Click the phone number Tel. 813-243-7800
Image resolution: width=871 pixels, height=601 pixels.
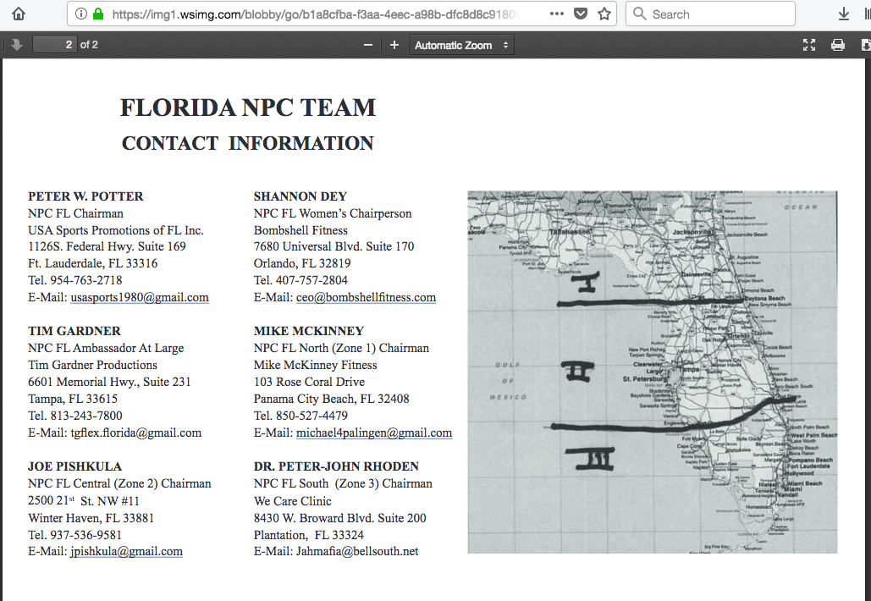pos(75,416)
